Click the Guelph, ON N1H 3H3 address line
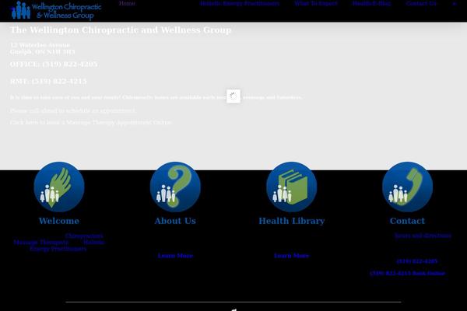Viewport: 467px width, 311px height. tap(43, 52)
